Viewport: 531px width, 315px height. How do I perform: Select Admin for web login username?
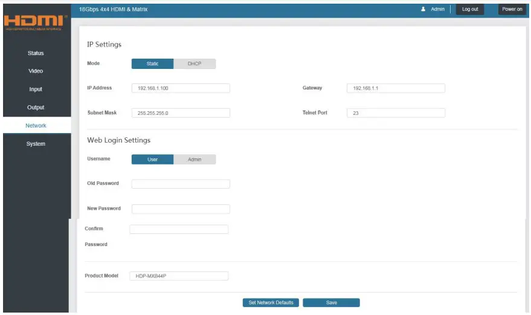195,160
